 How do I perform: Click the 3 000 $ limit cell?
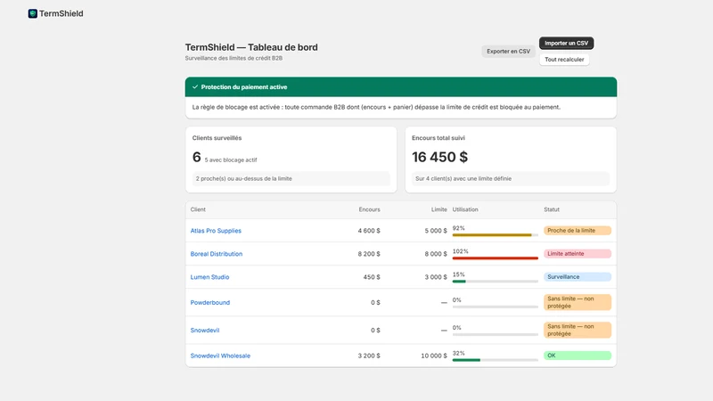click(x=436, y=277)
